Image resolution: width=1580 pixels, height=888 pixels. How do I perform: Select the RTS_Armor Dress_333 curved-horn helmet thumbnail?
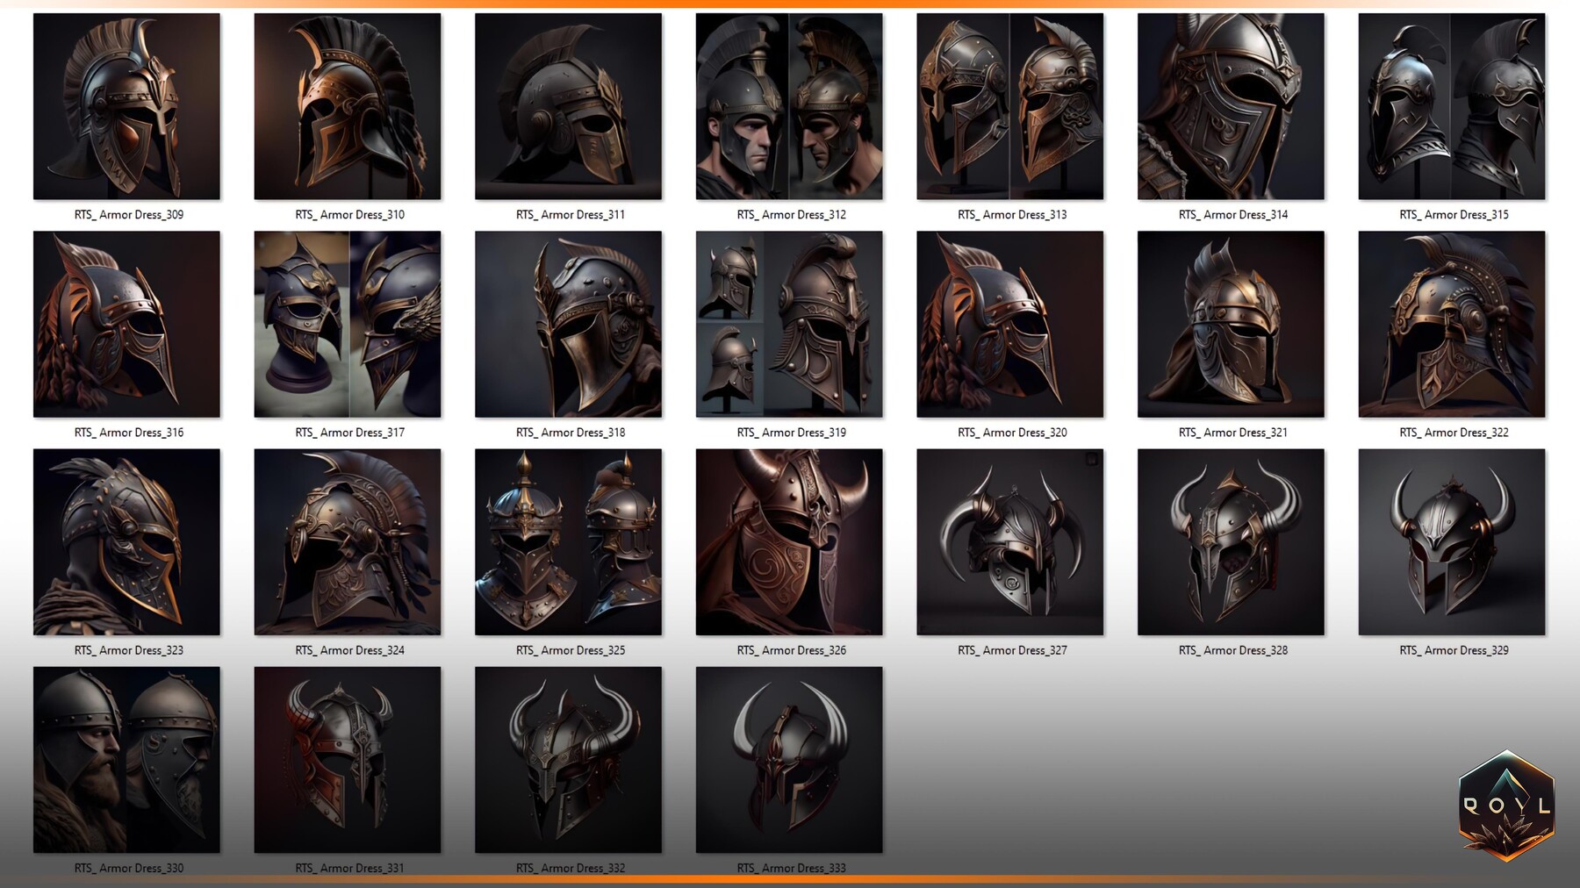[x=789, y=760]
